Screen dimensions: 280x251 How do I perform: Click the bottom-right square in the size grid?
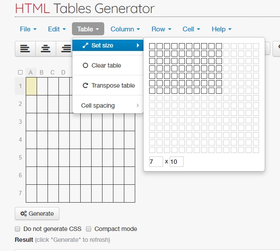point(256,150)
